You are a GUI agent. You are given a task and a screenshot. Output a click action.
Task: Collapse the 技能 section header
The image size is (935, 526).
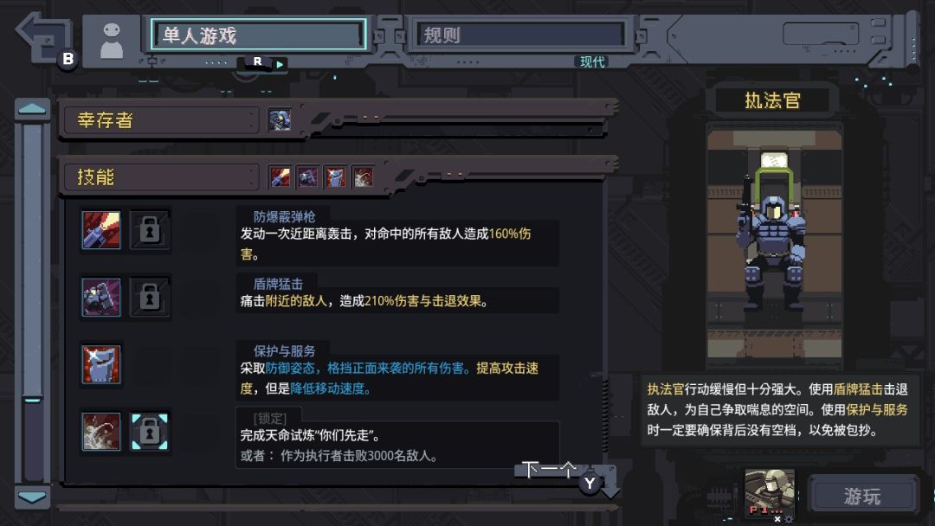(x=161, y=177)
